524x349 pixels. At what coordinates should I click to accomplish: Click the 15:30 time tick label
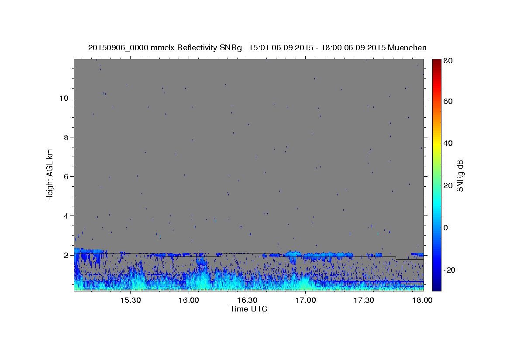click(x=130, y=301)
